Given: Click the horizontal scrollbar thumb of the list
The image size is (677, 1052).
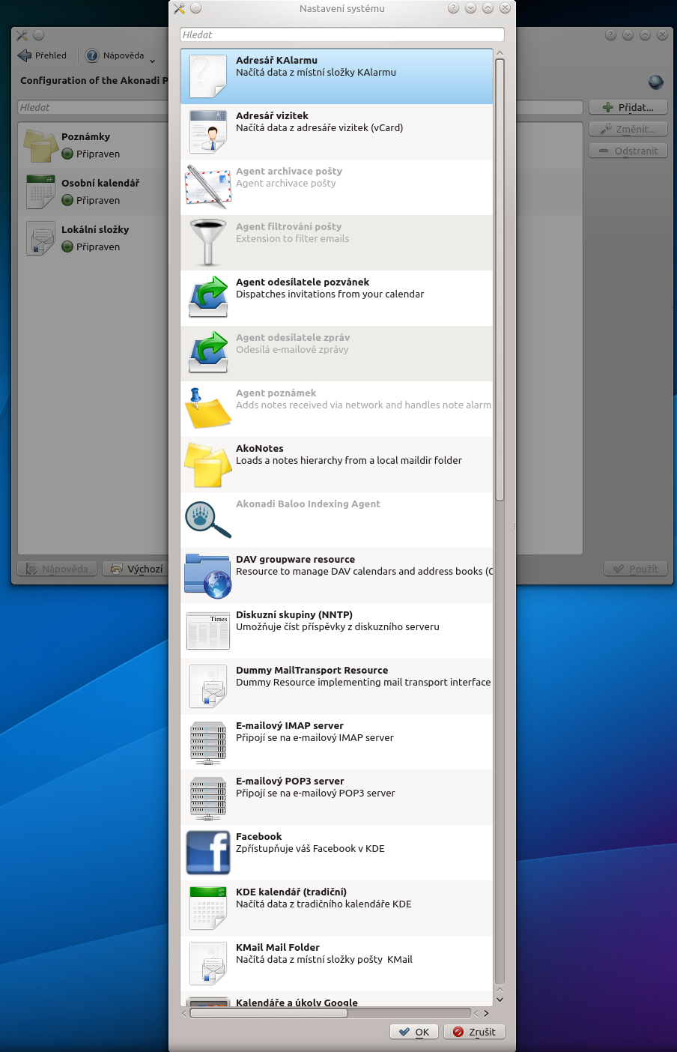Looking at the screenshot, I should coord(269,1013).
